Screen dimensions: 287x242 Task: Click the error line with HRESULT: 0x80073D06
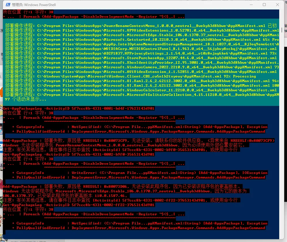[123, 187]
